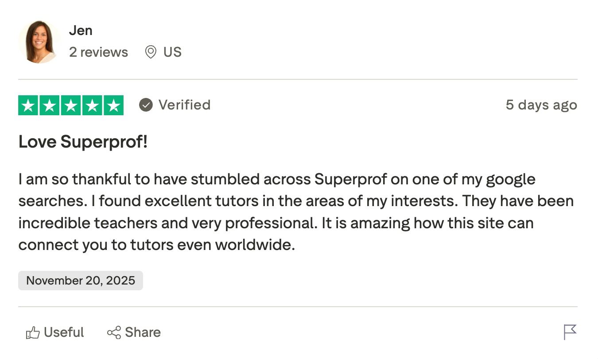Click the Share network icon
Image resolution: width=598 pixels, height=359 pixels.
115,332
